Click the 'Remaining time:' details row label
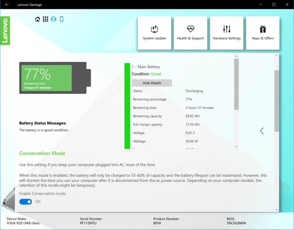Viewport: 294px width, 230px height. [145, 108]
